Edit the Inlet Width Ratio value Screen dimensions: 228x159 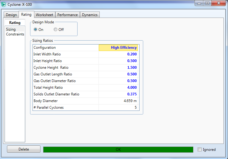tap(119, 54)
